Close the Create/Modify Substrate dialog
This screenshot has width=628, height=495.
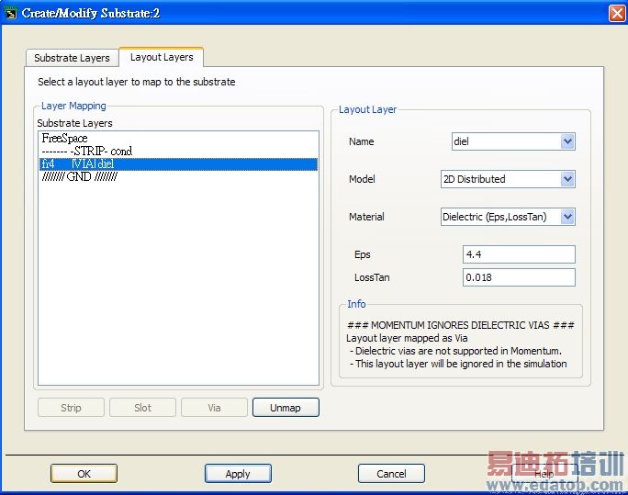tap(616, 13)
